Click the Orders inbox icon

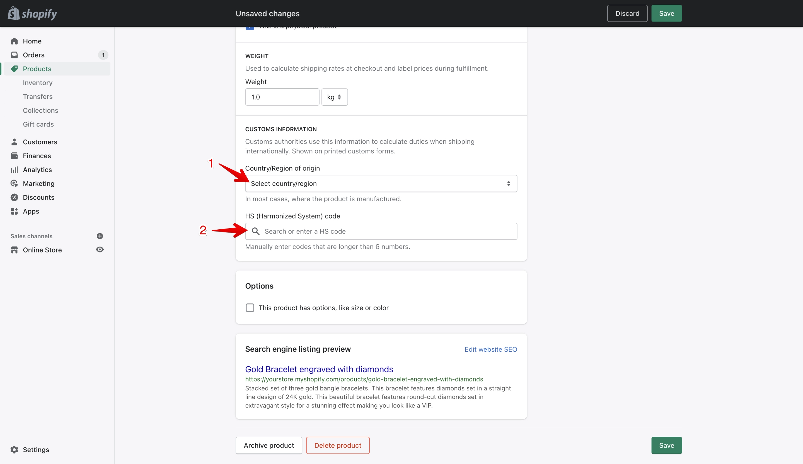pos(14,55)
